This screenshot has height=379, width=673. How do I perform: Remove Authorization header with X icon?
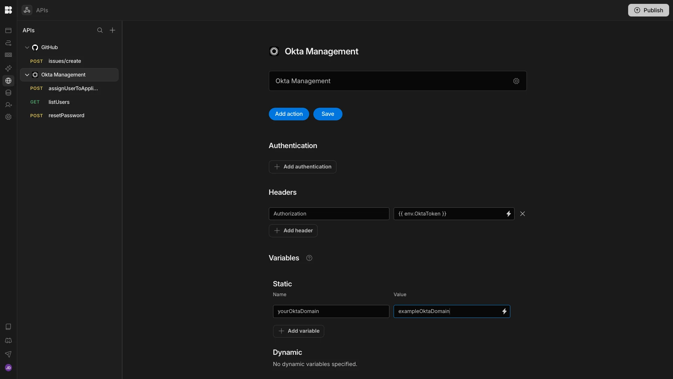[x=522, y=214]
